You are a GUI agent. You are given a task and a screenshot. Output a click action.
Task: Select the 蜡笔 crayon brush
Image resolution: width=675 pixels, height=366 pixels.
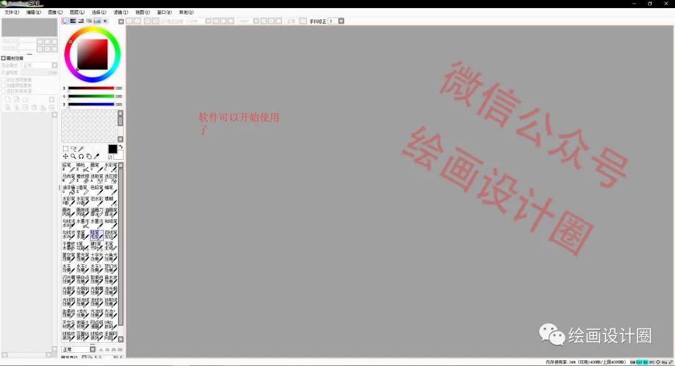pos(111,190)
